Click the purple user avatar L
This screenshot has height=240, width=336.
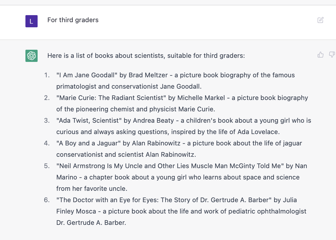[x=31, y=21]
